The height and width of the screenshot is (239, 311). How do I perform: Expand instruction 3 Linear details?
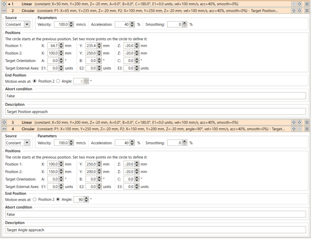pyautogui.click(x=4, y=122)
